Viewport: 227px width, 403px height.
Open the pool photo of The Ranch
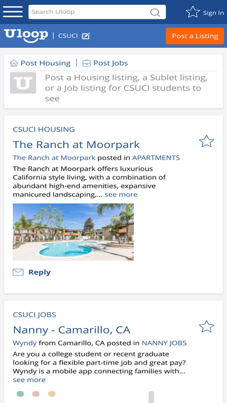(x=73, y=232)
